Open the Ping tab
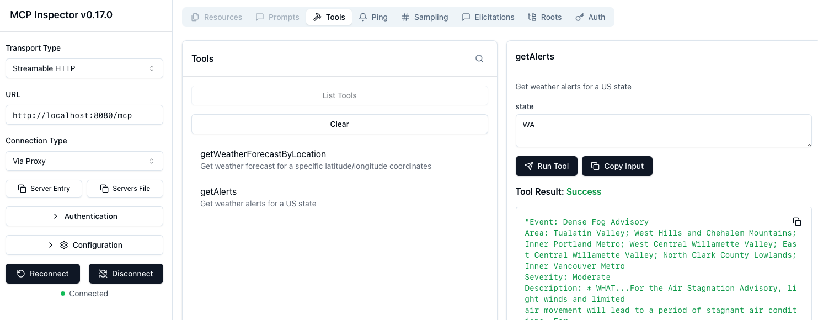Image resolution: width=818 pixels, height=320 pixels. 373,17
